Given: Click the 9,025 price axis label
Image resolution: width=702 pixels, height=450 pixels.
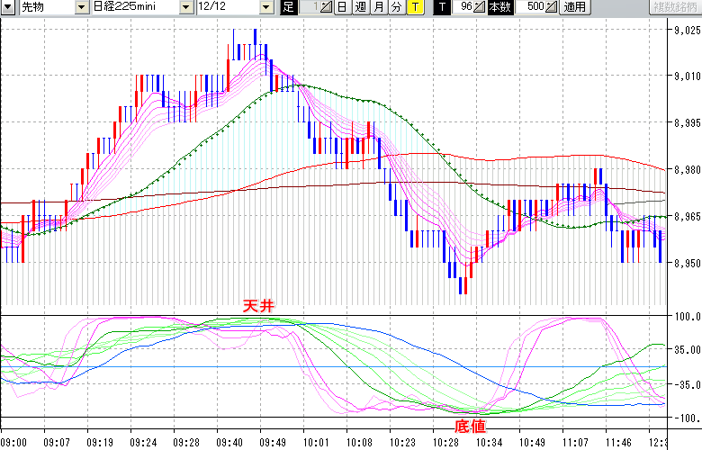Looking at the screenshot, I should pos(687,31).
